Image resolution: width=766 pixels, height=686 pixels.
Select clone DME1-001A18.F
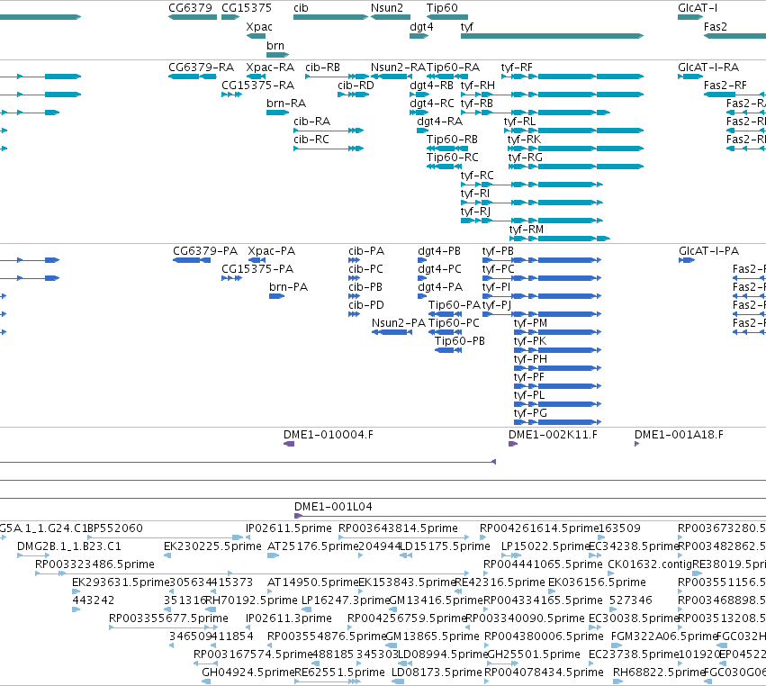(x=636, y=444)
